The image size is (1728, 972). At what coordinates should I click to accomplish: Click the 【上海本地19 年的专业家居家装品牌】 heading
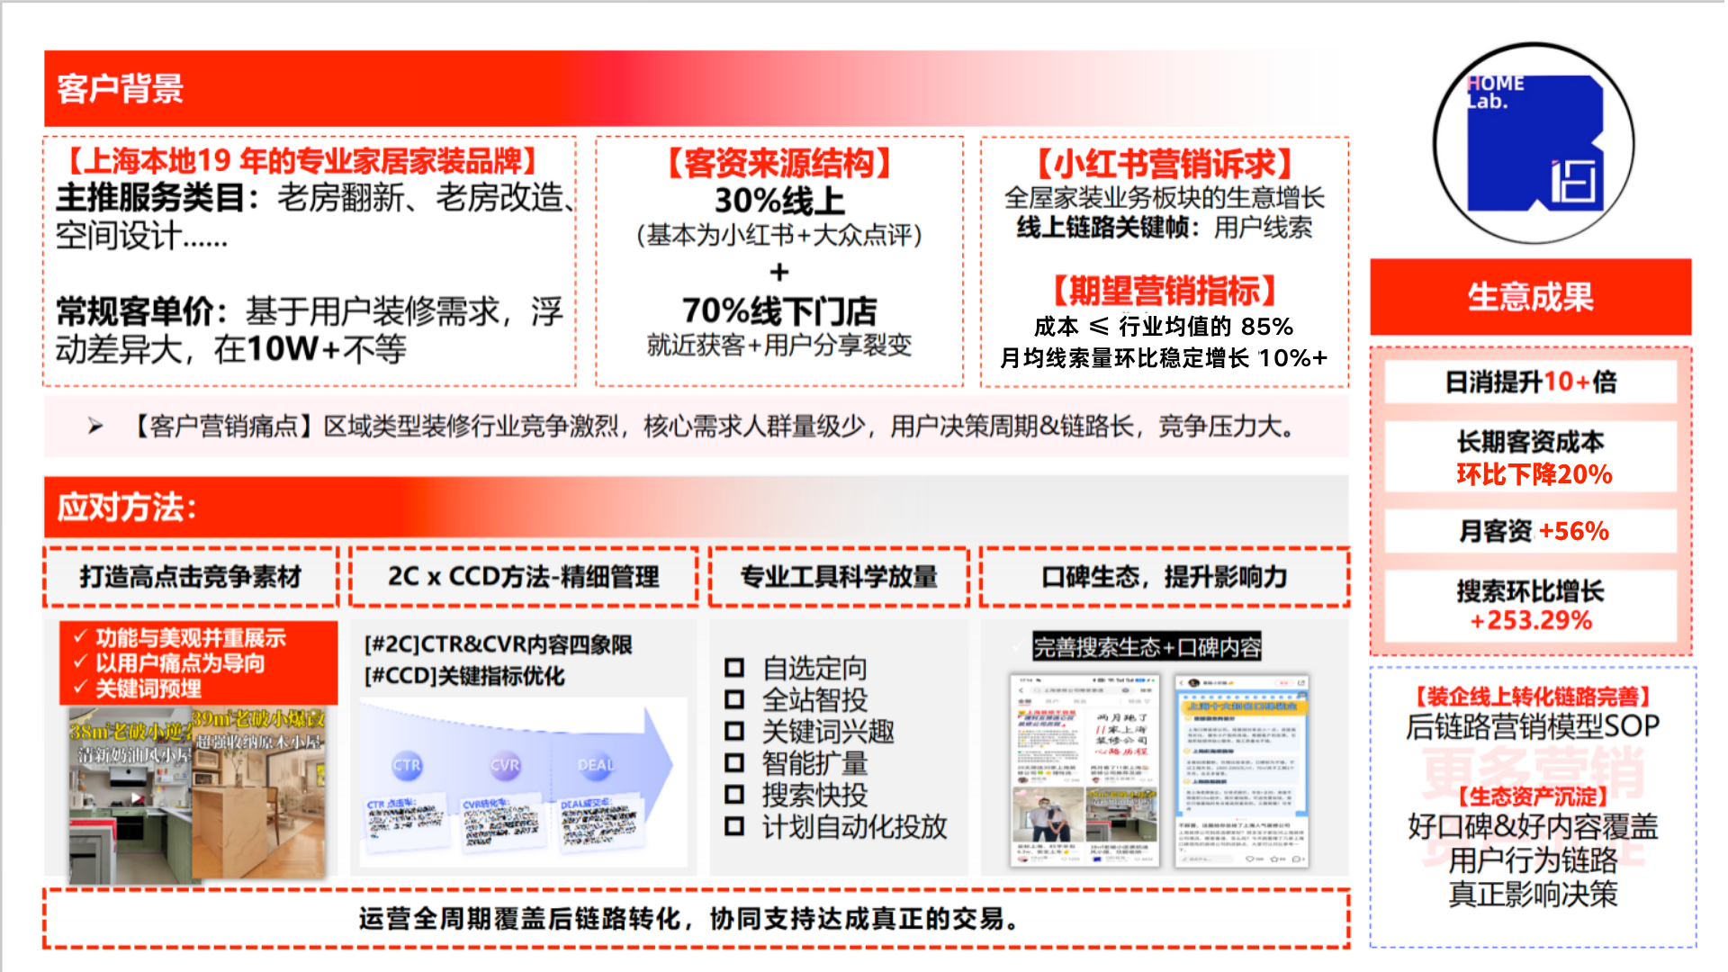302,160
